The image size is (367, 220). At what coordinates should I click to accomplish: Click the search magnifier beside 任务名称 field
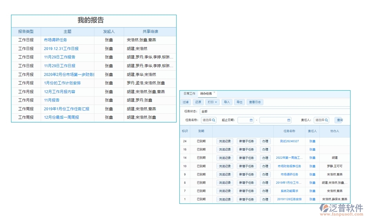pyautogui.click(x=214, y=121)
